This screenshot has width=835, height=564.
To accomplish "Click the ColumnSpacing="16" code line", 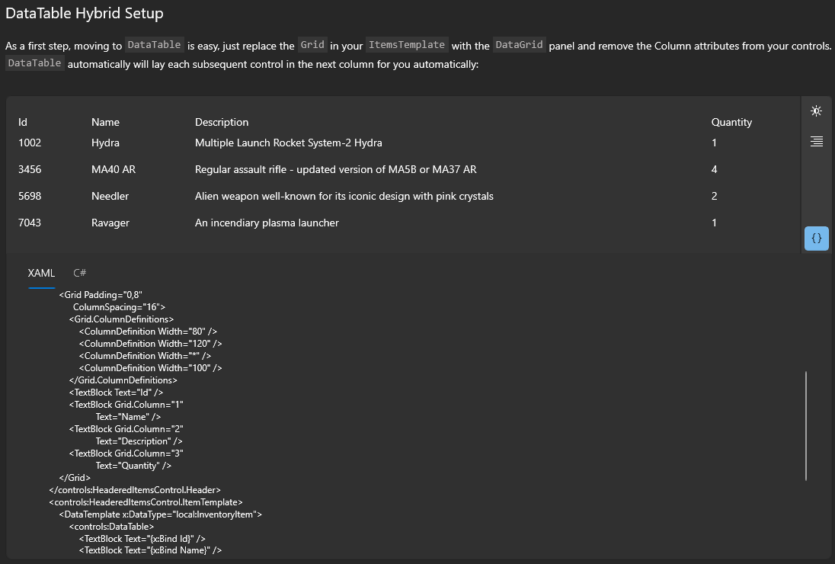I will [114, 307].
